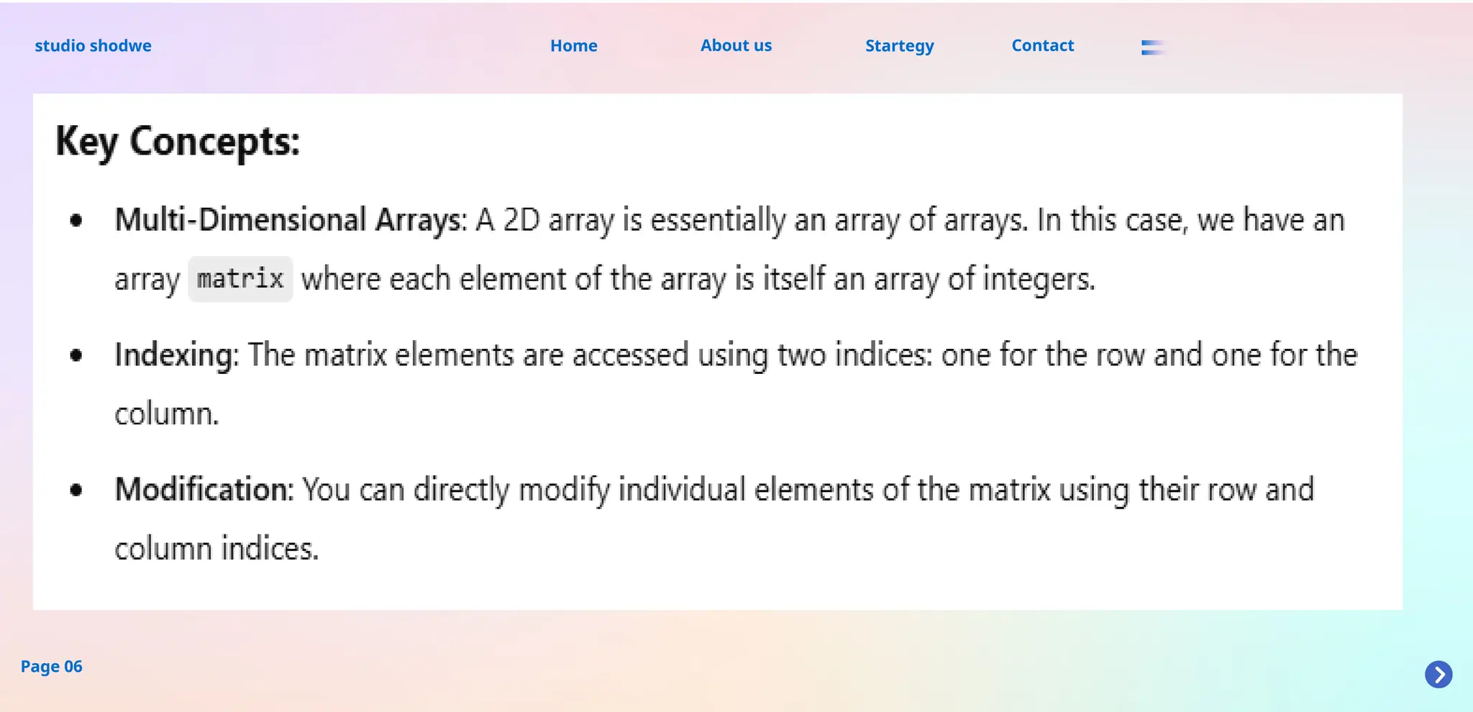Click the Page 06 label
Screen dimensions: 1473x712
pos(52,667)
